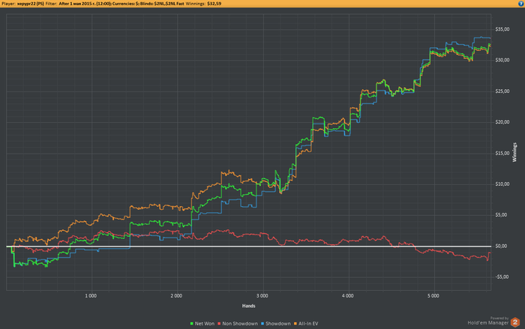This screenshot has width=525, height=329.
Task: Click the $20,00 axis label
Action: 502,122
